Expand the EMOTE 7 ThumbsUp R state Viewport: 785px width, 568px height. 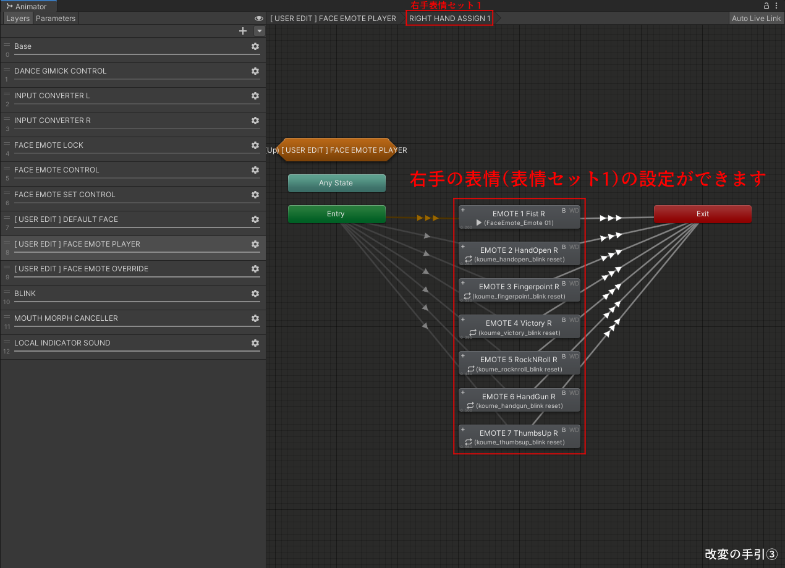pyautogui.click(x=462, y=429)
